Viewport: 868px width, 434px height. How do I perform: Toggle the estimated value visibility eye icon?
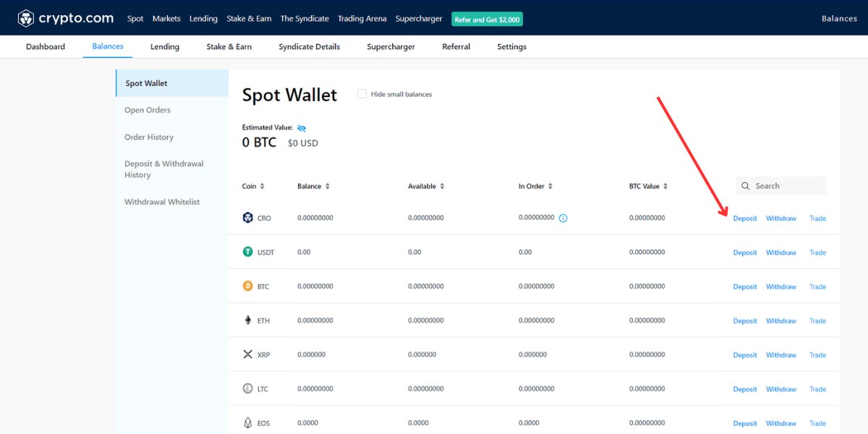pos(302,128)
